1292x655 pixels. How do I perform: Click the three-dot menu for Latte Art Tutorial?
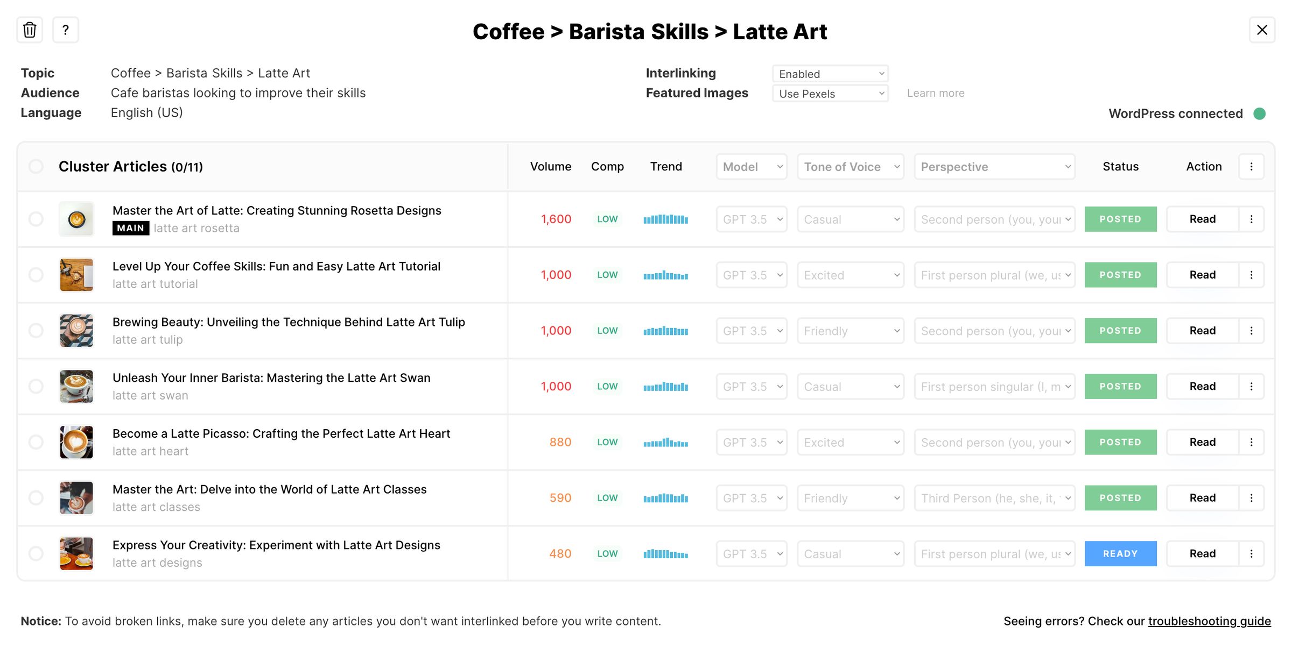coord(1252,275)
